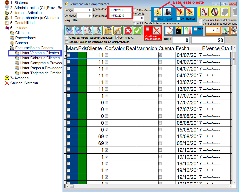Expand the 5- Contabilidad node
239x192 pixels.
pos(2,23)
